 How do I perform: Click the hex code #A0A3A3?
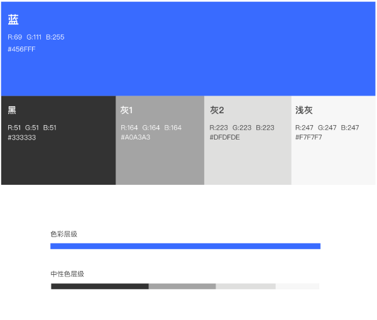[135, 138]
